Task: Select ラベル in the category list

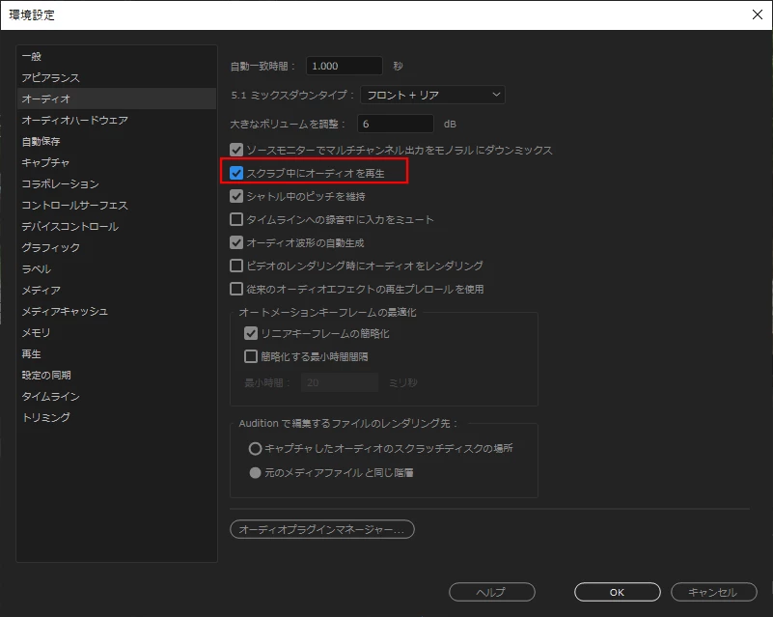Action: [x=117, y=268]
